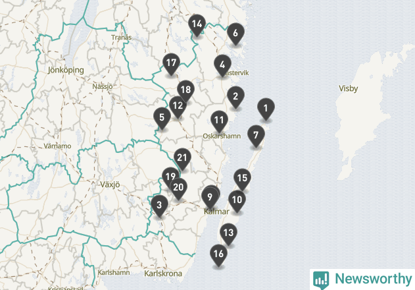
Task: Open map marker number 21
Action: click(182, 158)
